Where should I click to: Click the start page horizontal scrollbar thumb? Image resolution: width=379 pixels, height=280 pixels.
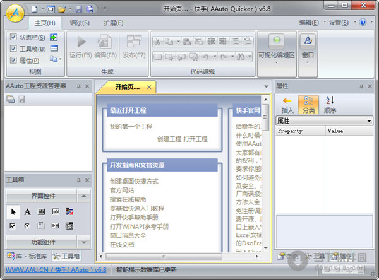pyautogui.click(x=164, y=256)
